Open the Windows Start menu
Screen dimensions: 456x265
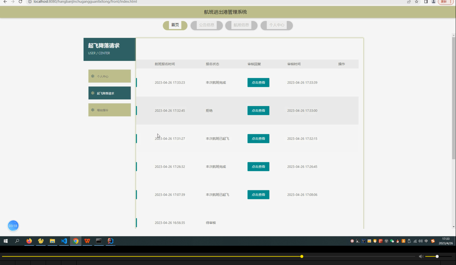[5, 241]
